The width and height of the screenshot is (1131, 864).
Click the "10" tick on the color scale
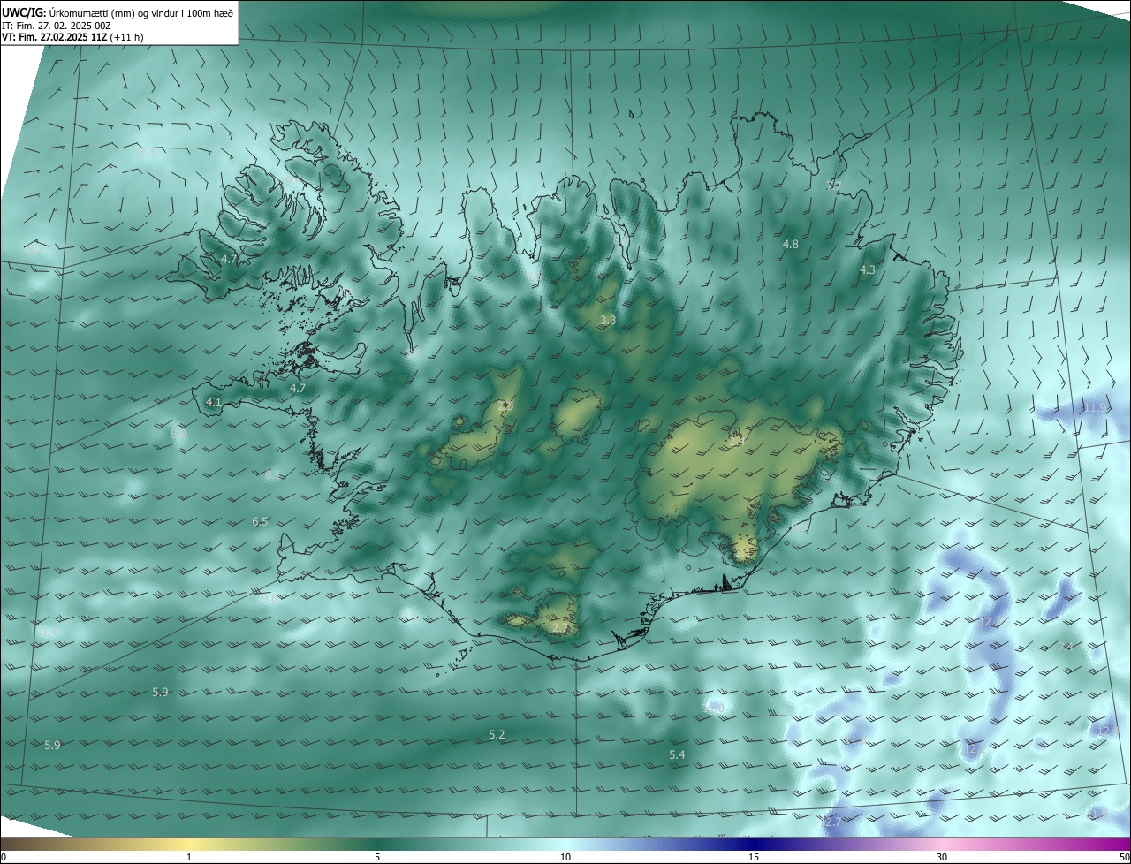565,857
